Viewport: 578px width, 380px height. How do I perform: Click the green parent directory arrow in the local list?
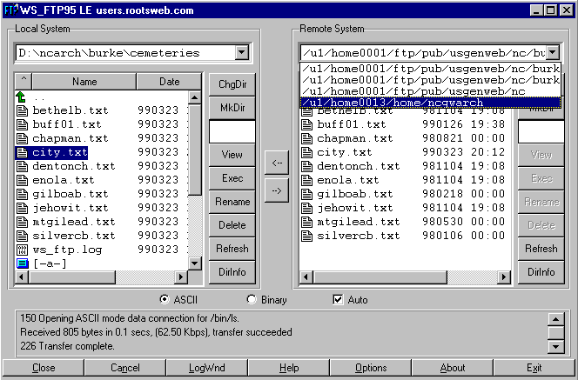(x=23, y=97)
